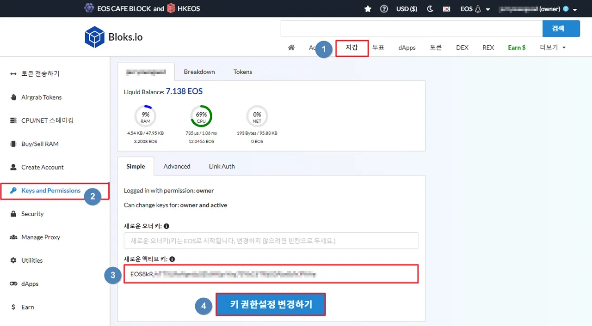Open the REX menu item
592x326 pixels.
pyautogui.click(x=488, y=48)
